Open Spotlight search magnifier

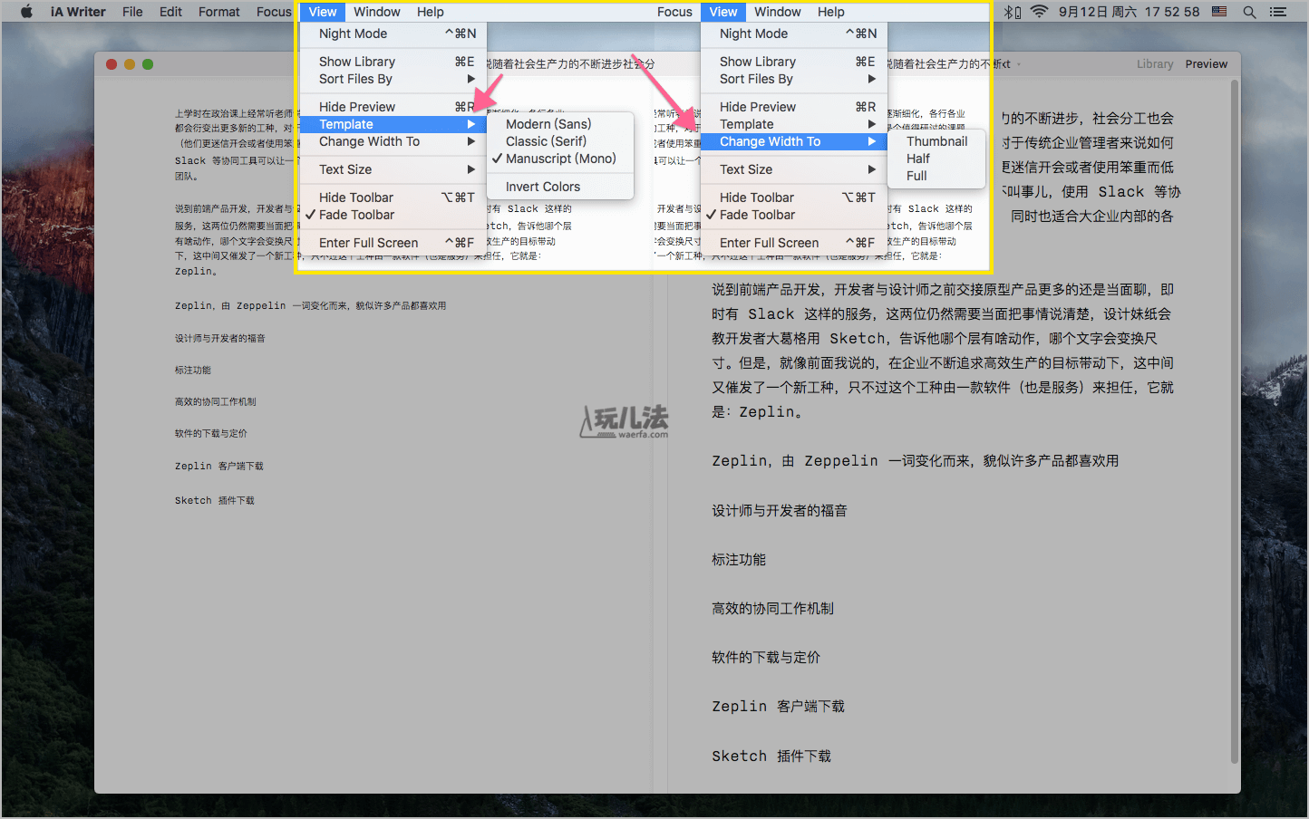(1249, 12)
